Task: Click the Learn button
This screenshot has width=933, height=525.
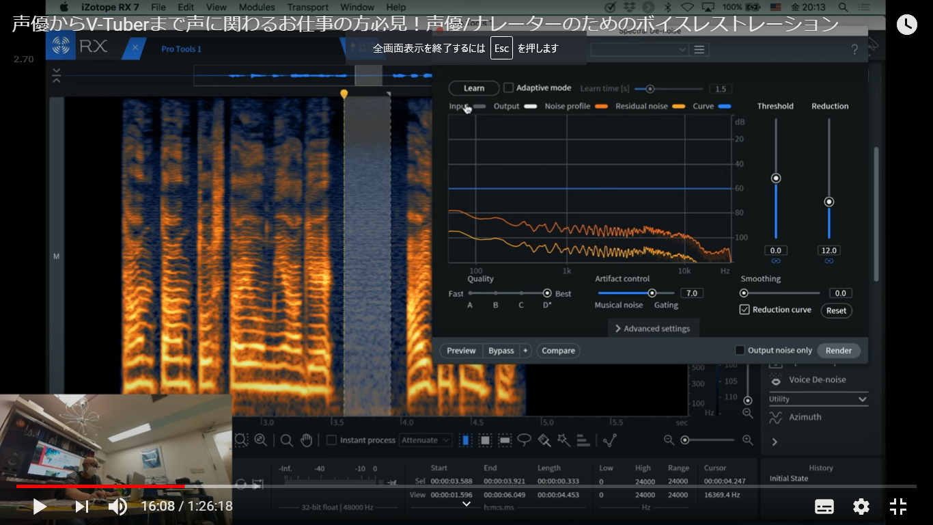Action: point(474,88)
